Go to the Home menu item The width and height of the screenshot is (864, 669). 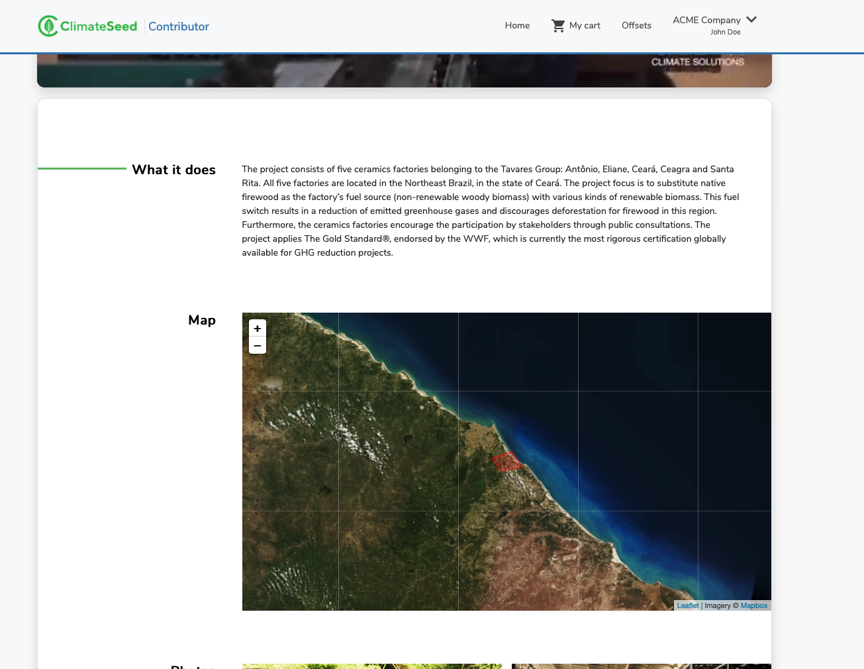coord(517,25)
